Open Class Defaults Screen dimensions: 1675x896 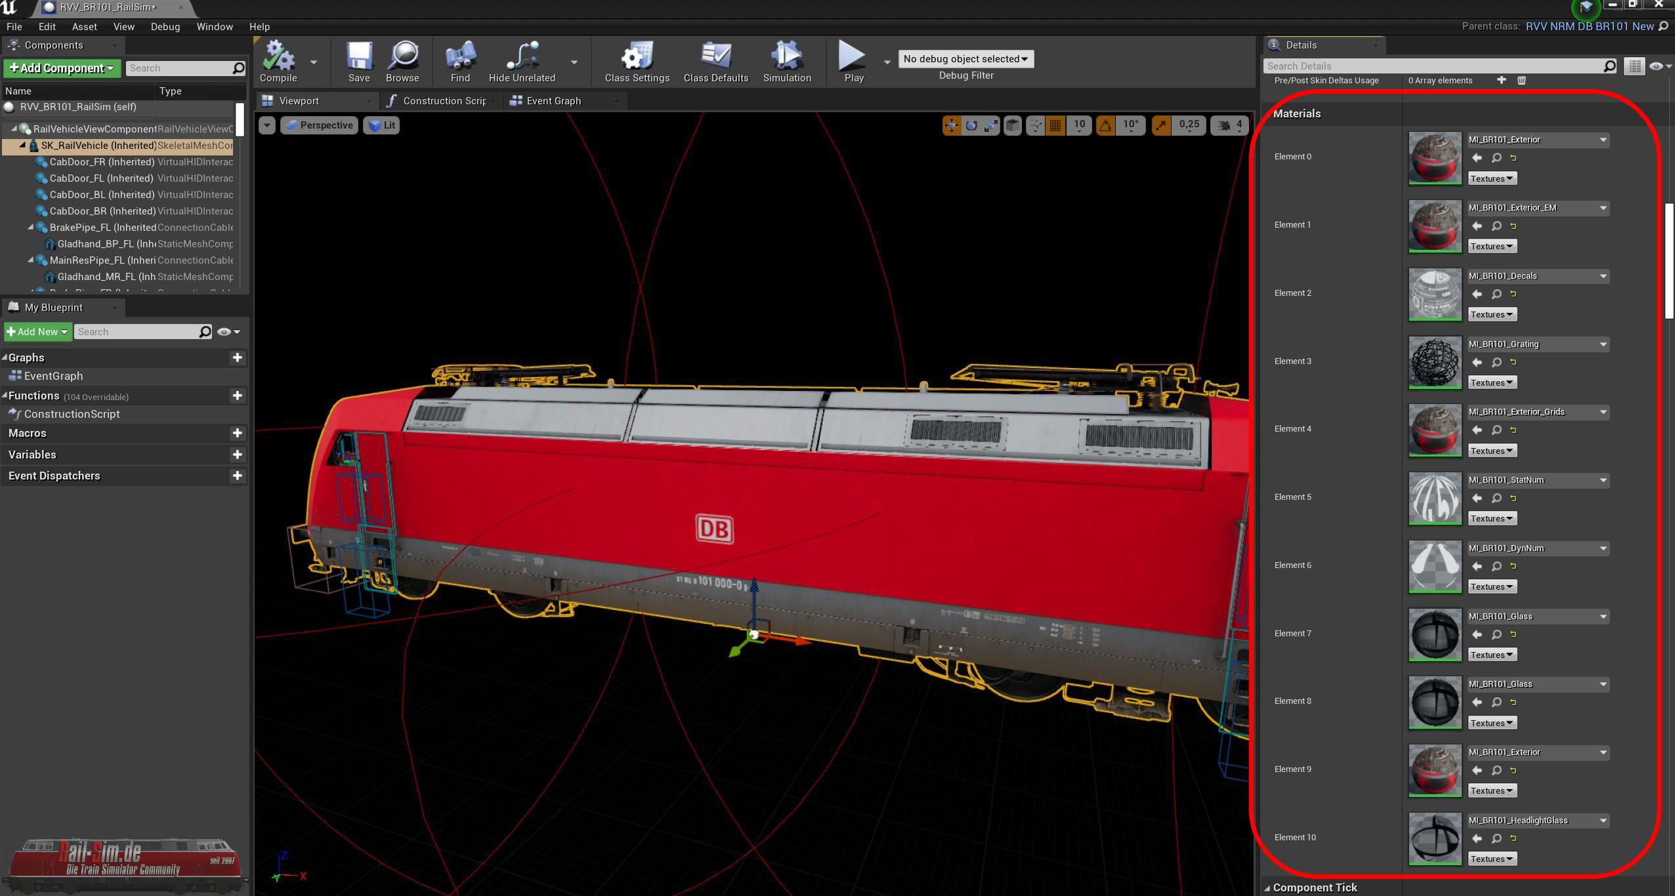(716, 61)
